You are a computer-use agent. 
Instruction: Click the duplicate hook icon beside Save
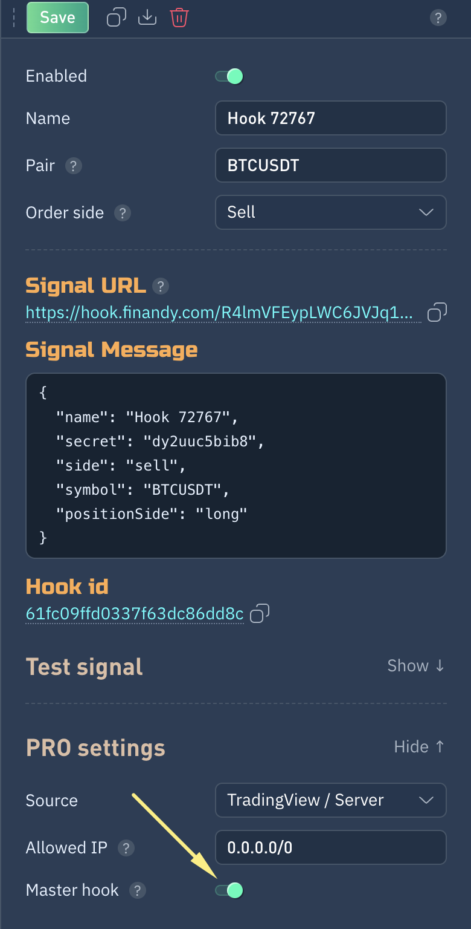pyautogui.click(x=116, y=18)
